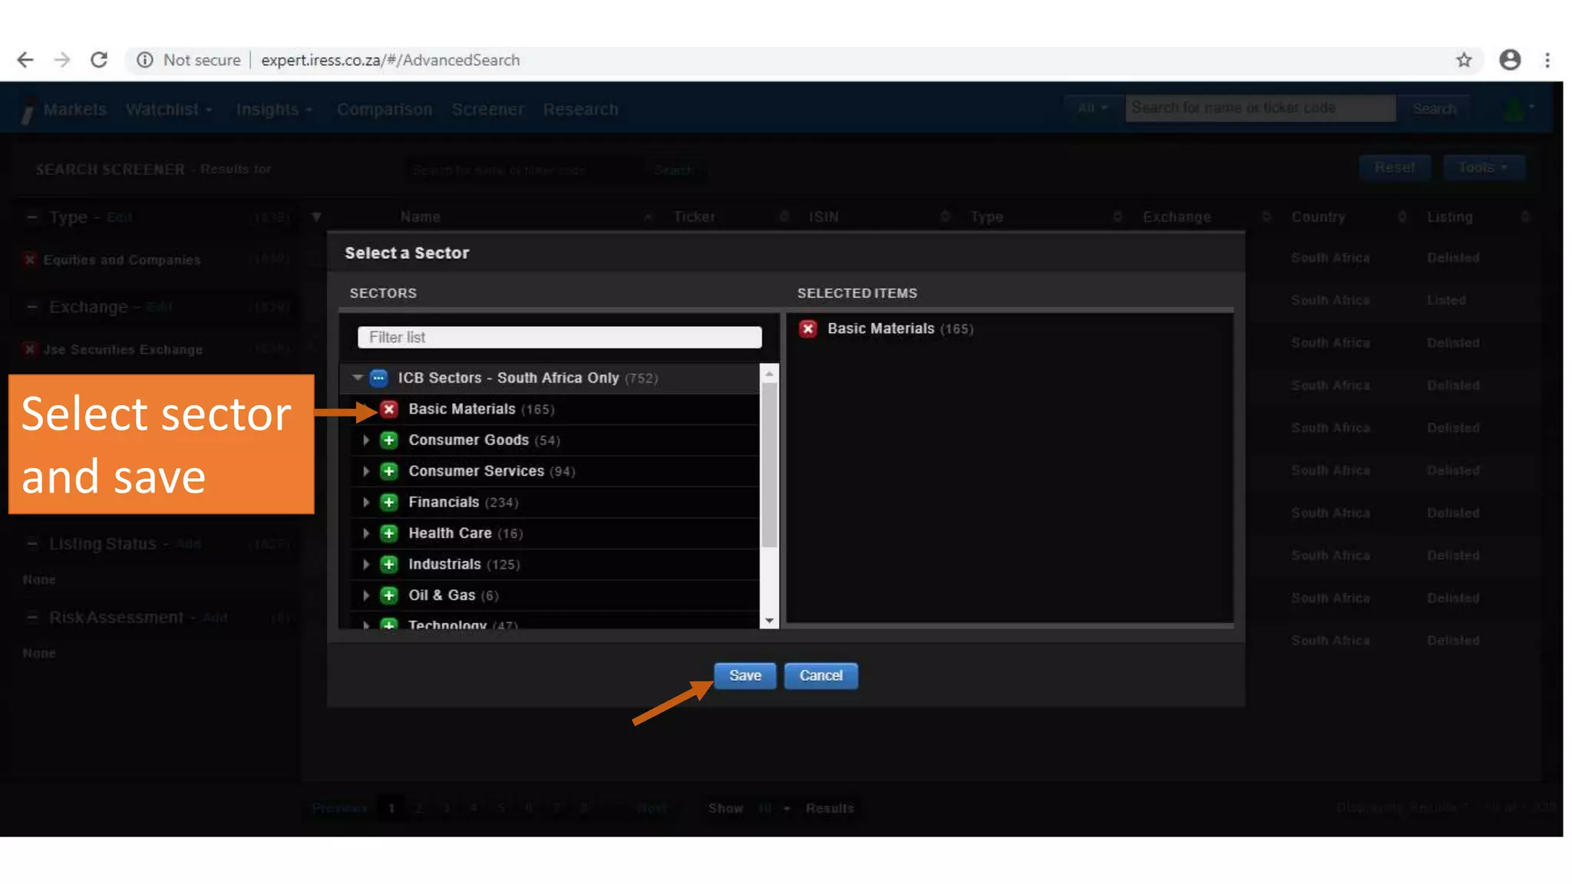1572x884 pixels.
Task: Expand the Consumer Goods sector node
Action: pyautogui.click(x=366, y=440)
